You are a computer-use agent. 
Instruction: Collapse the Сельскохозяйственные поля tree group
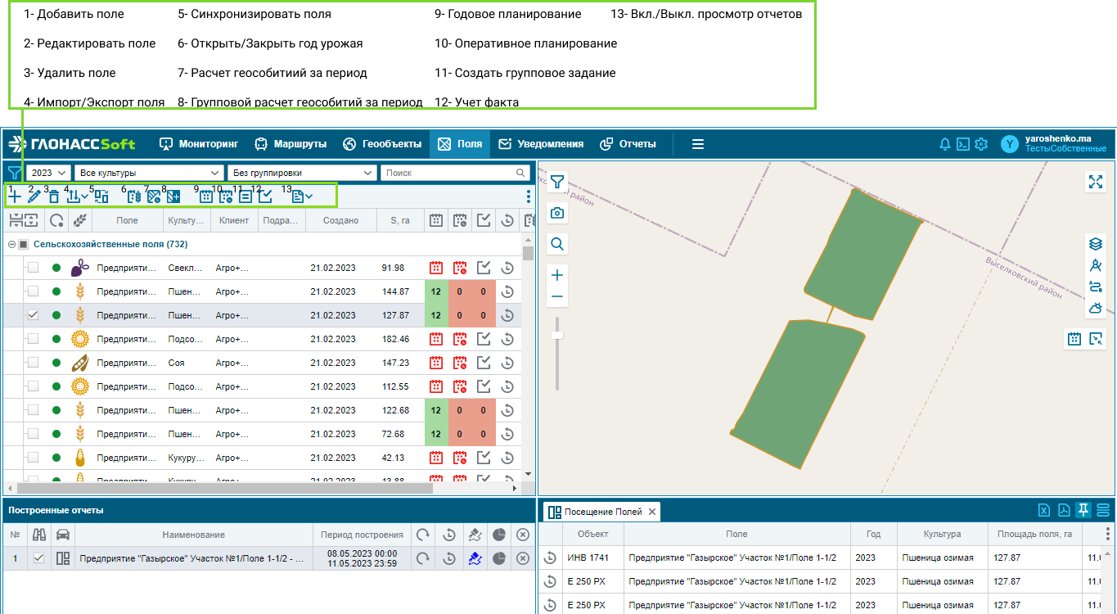click(x=11, y=245)
